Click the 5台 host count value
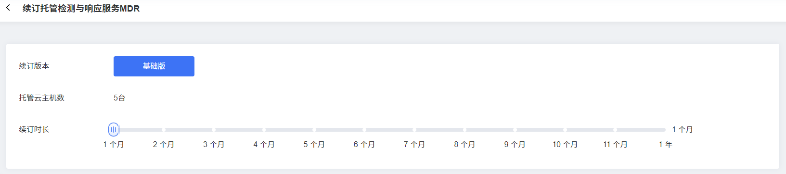This screenshot has height=174, width=786. point(119,98)
